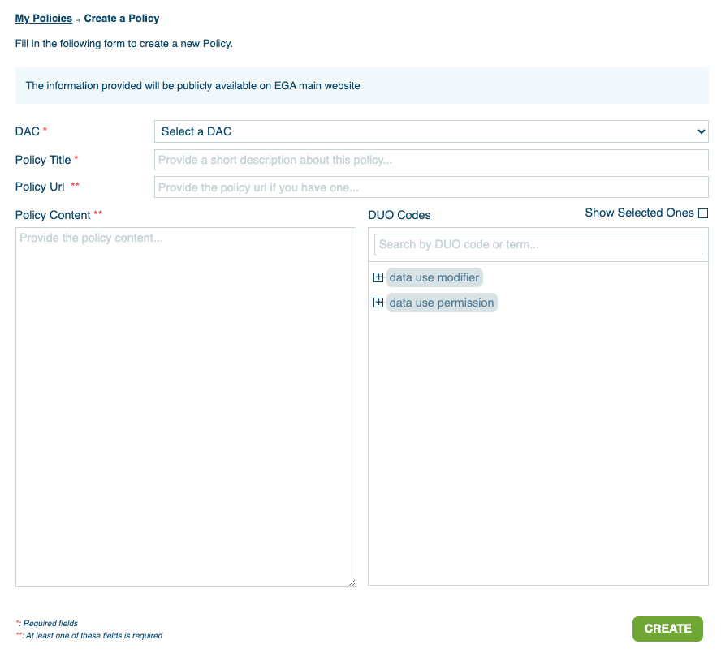Click the Show Selected Ones label text

639,213
